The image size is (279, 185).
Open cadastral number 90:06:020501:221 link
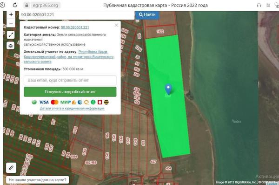pos(75,27)
